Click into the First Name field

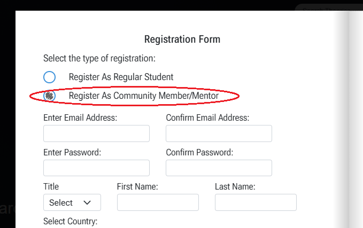[x=158, y=202]
